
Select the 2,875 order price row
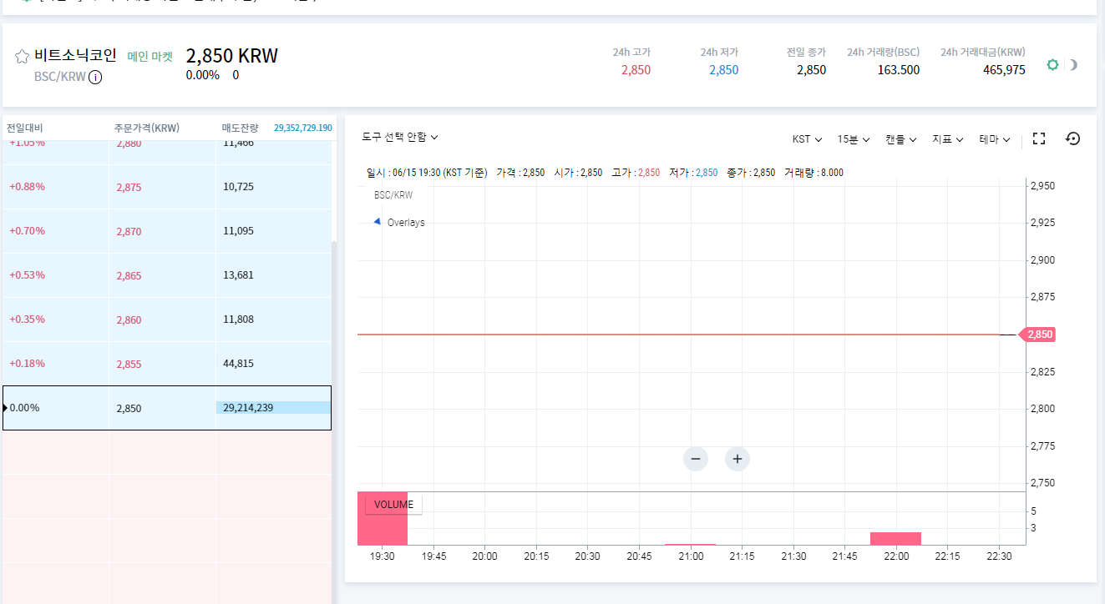167,187
